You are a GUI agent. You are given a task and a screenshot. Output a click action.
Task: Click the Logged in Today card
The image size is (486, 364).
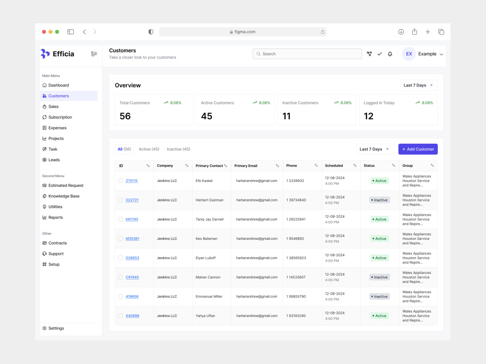[x=399, y=110]
